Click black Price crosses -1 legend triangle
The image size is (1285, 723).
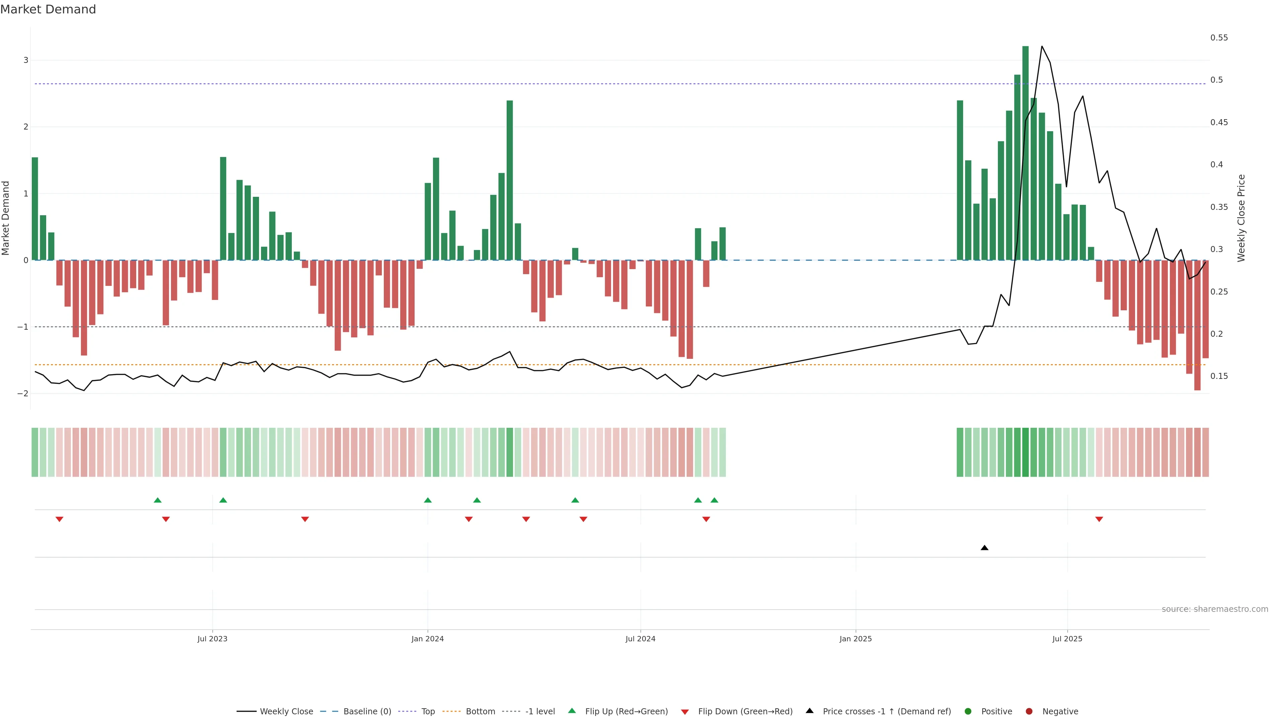[x=809, y=711]
